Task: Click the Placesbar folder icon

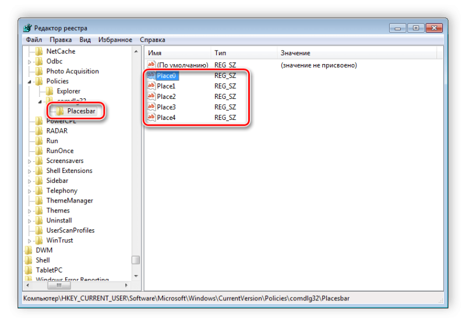Action: [x=60, y=111]
